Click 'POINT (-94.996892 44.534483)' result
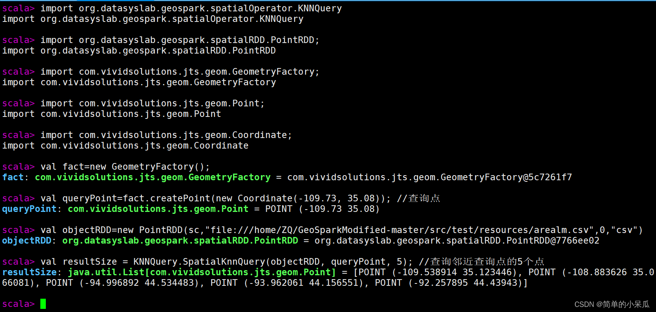 123,283
